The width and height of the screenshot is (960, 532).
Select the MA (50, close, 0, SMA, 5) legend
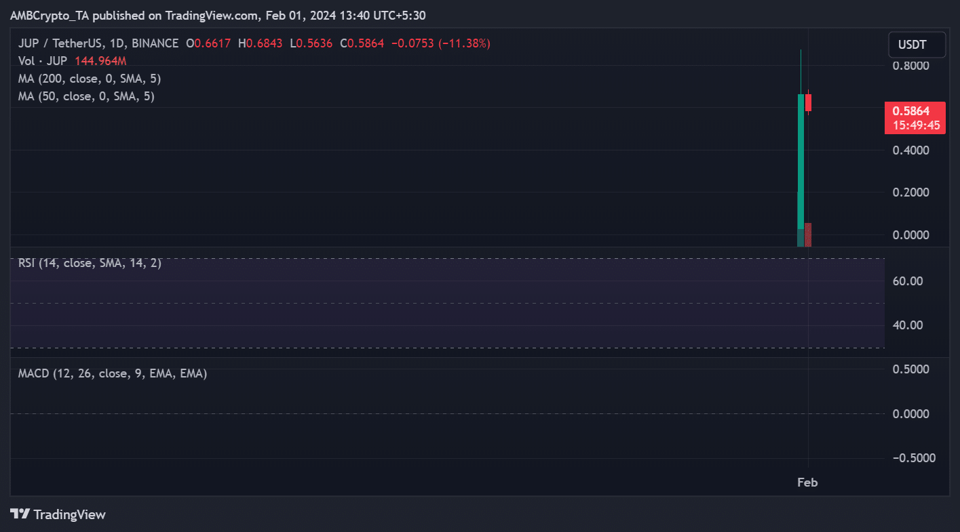click(86, 96)
